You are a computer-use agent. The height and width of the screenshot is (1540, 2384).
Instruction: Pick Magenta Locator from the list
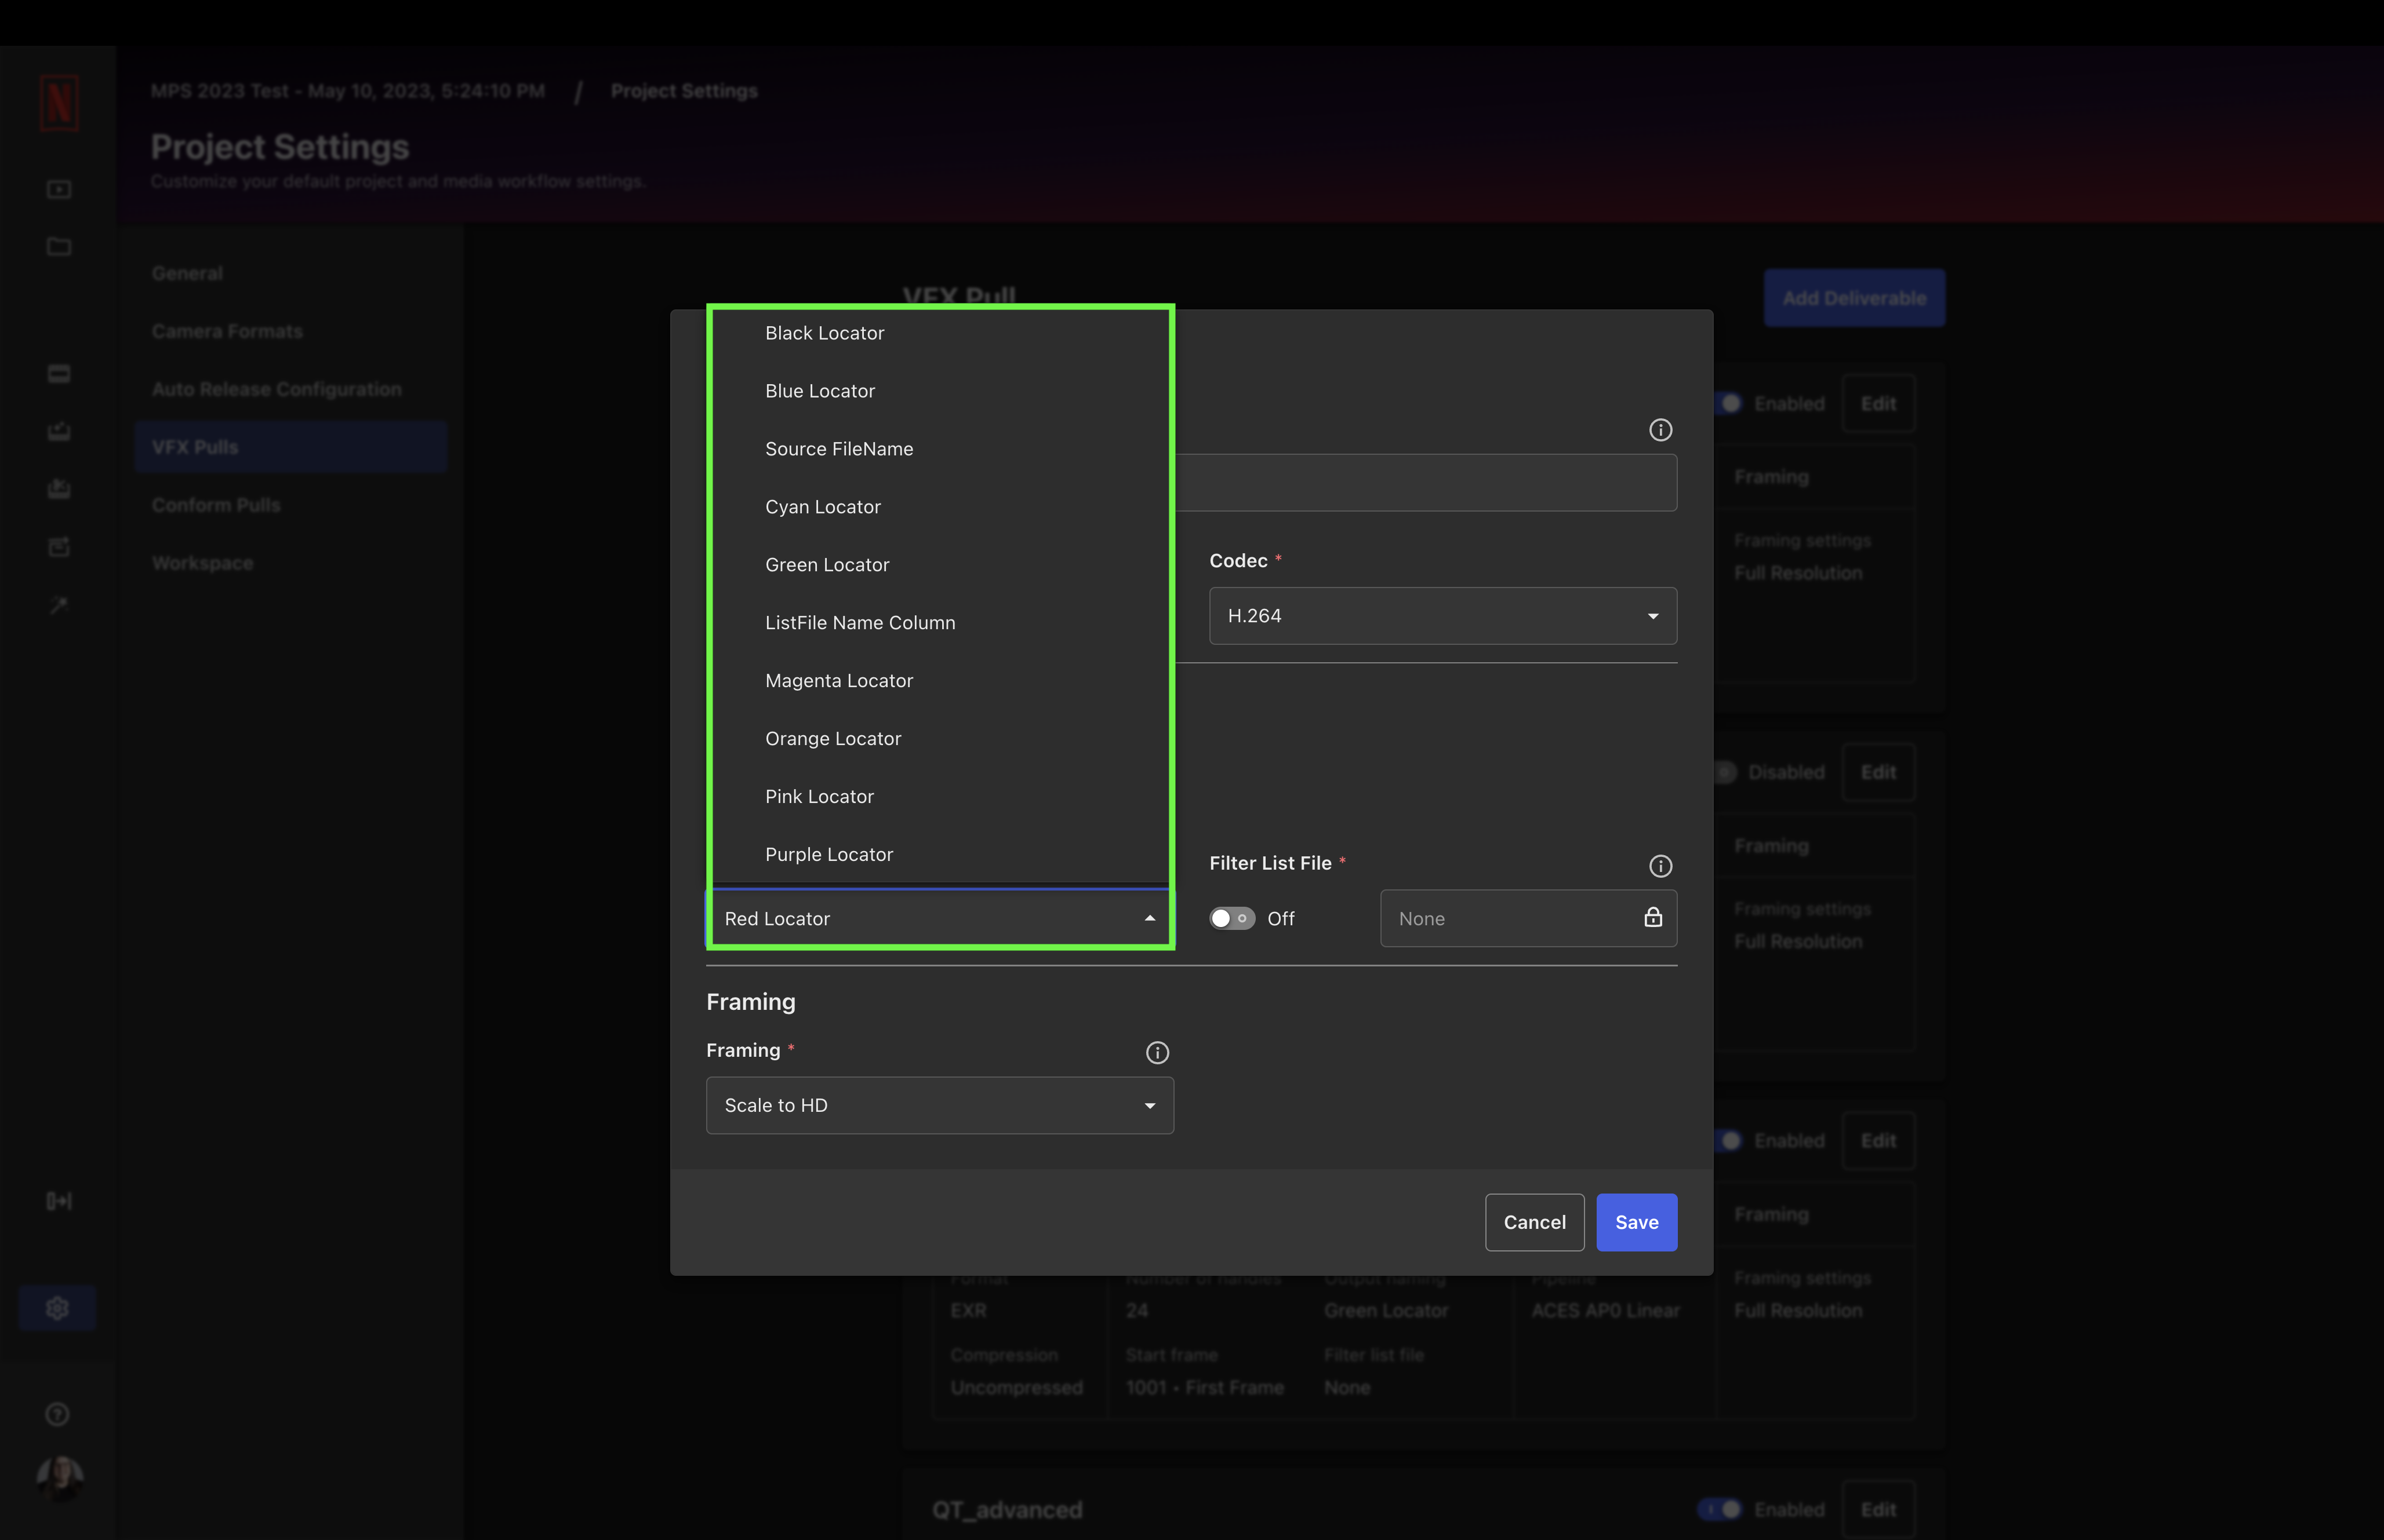point(939,681)
